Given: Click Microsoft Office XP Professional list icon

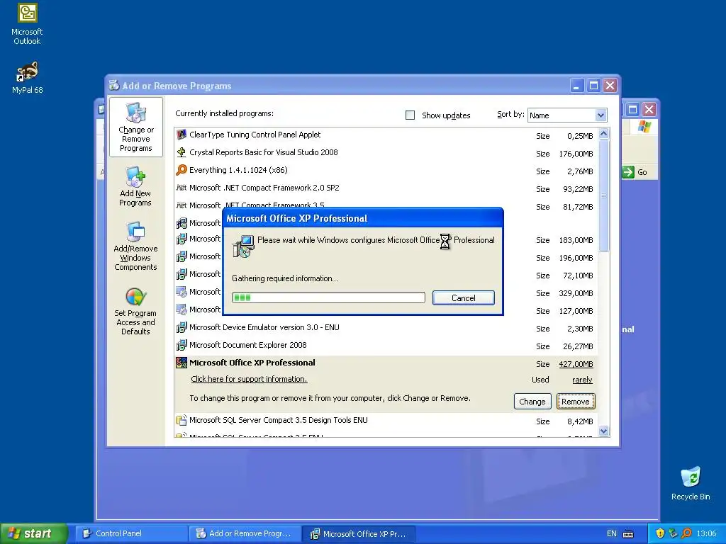Looking at the screenshot, I should click(181, 363).
